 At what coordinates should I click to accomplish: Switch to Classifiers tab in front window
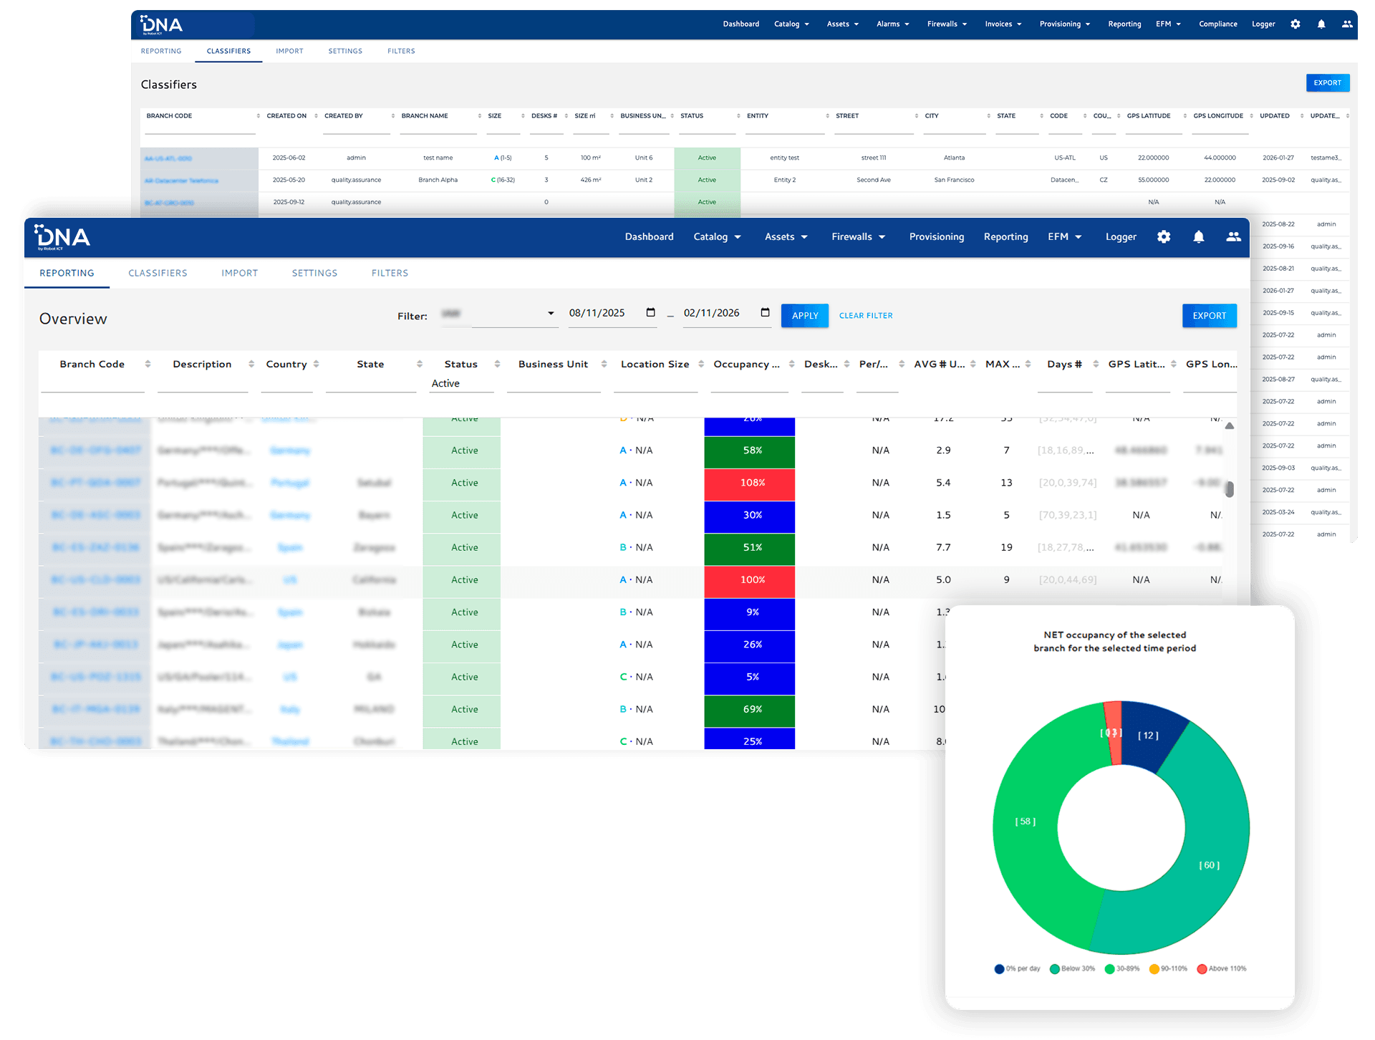pos(158,274)
